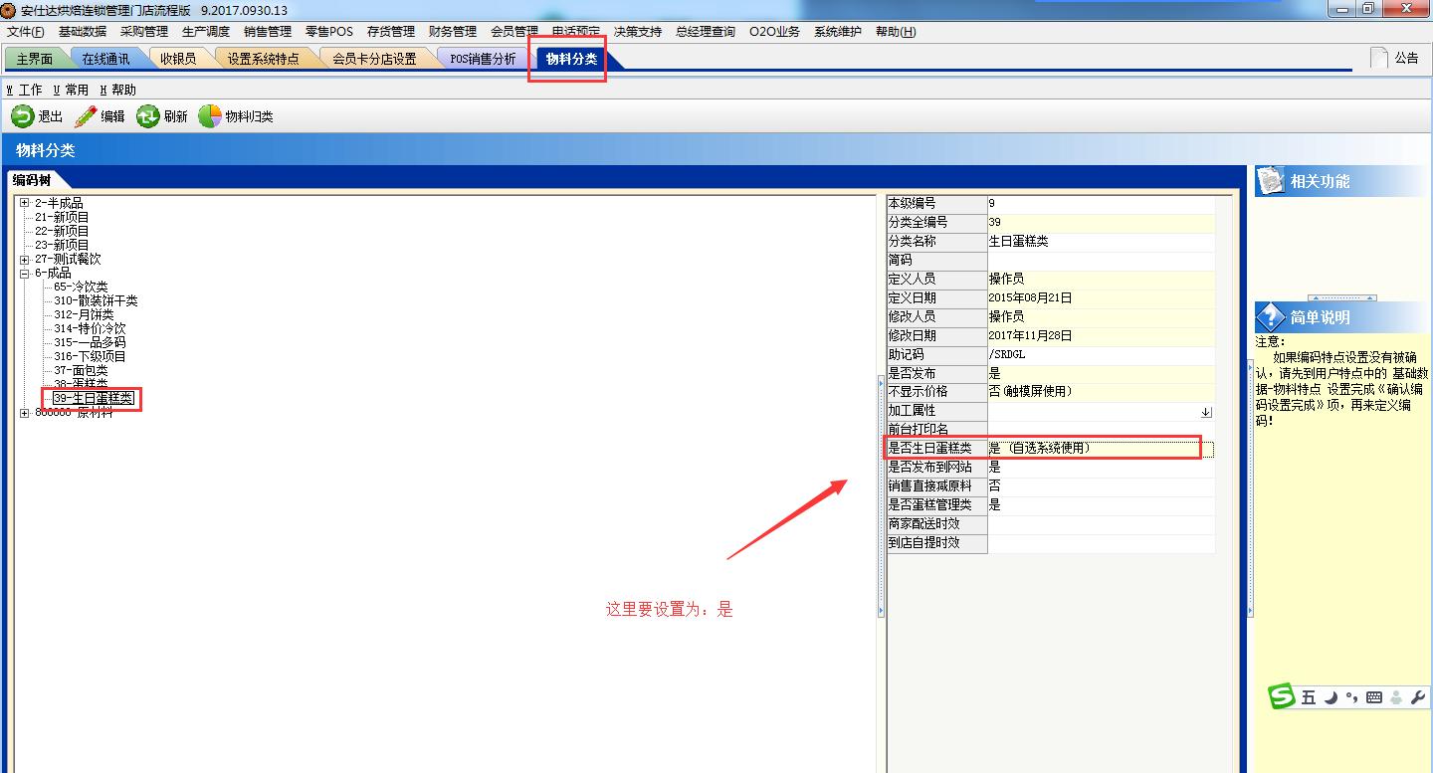Open the 基础数据 menu
Screen dimensions: 1433x773
83,32
